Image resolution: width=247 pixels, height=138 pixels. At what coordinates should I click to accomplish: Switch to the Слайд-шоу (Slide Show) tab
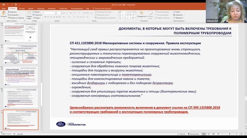(x=63, y=8)
